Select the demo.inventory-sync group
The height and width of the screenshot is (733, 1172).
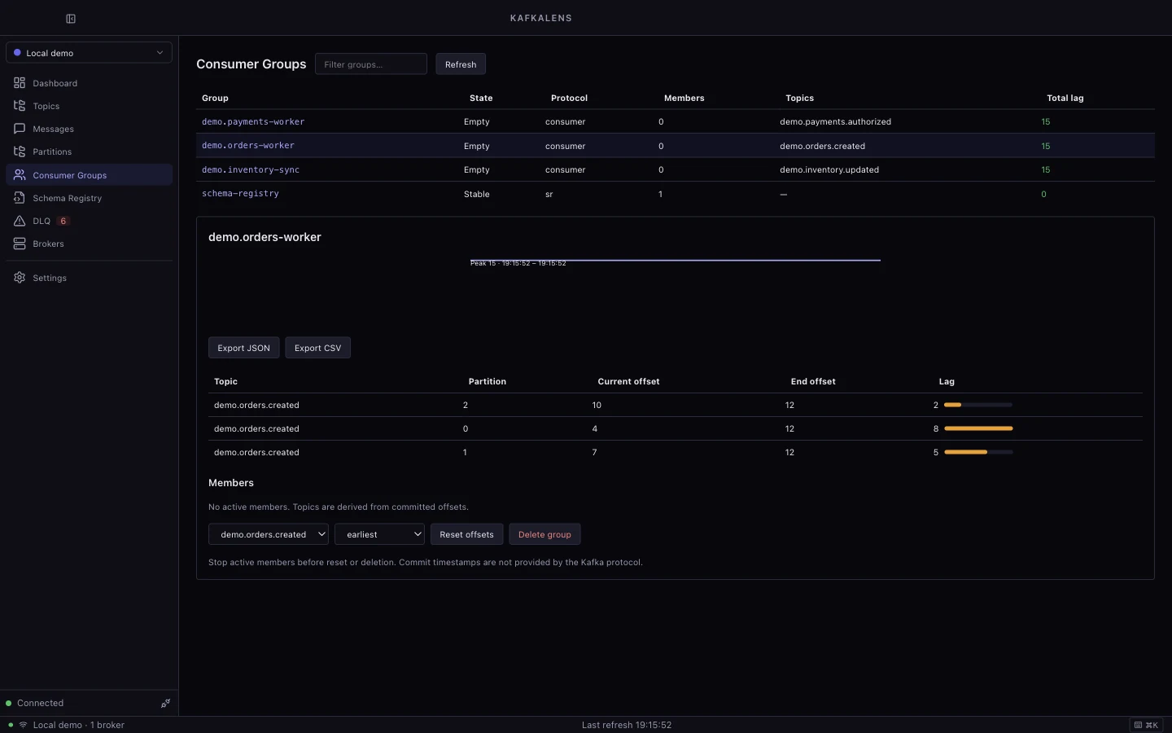[251, 169]
